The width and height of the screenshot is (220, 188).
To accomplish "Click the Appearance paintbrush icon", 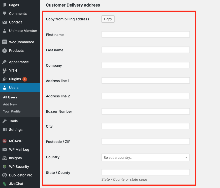I will coord(5,62).
